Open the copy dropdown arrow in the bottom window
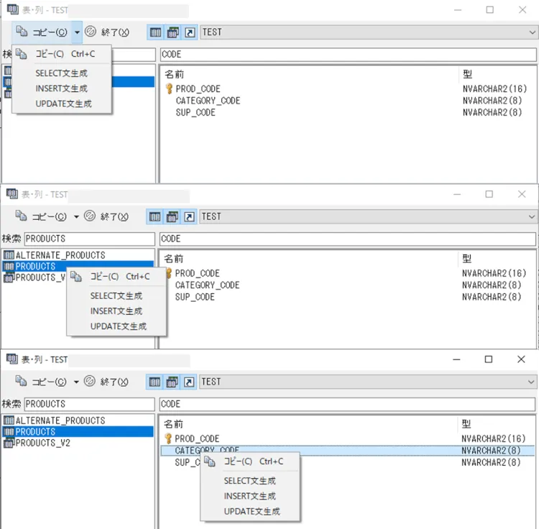Image resolution: width=539 pixels, height=529 pixels. point(76,382)
